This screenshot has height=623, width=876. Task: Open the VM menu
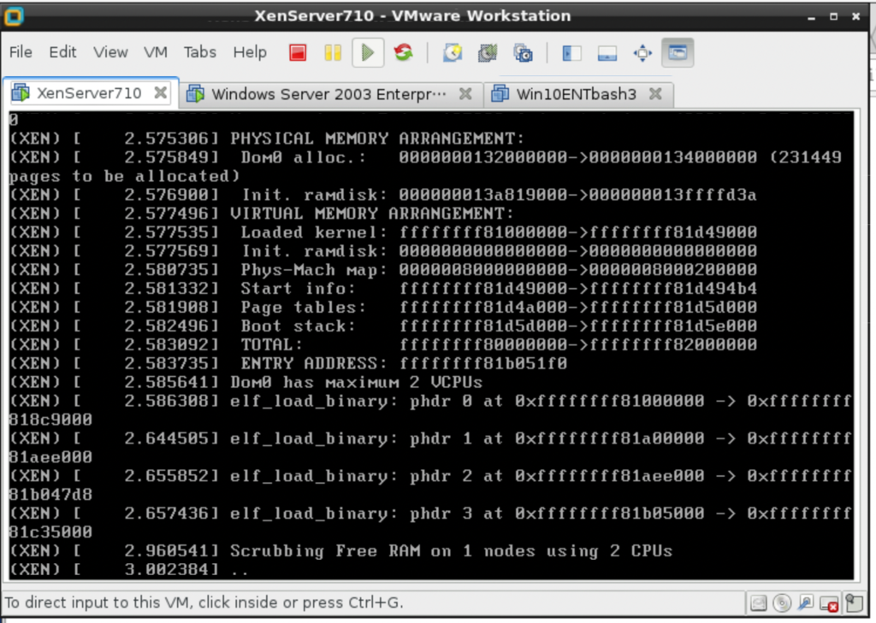[156, 52]
